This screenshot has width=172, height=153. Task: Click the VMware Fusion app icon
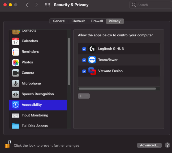coord(92,71)
